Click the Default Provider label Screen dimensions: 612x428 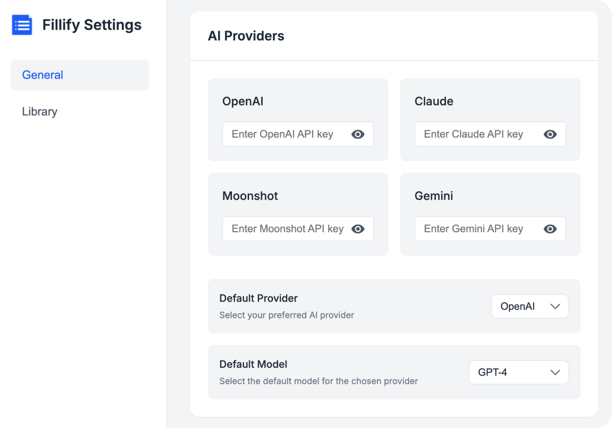click(258, 298)
